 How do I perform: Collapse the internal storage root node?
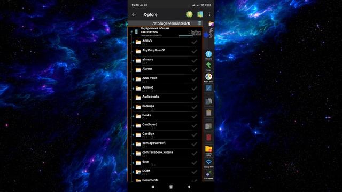tap(131, 32)
